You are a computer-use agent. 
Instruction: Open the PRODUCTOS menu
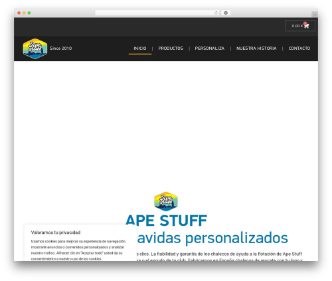171,48
